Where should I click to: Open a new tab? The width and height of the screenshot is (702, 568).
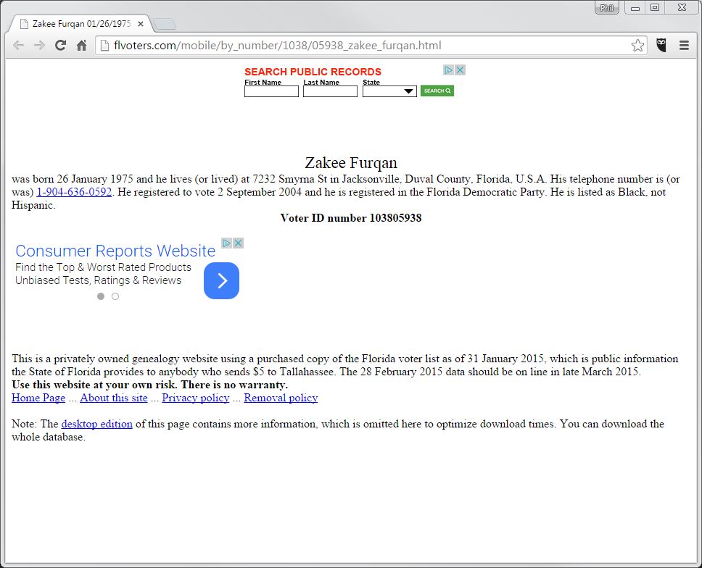coord(165,24)
